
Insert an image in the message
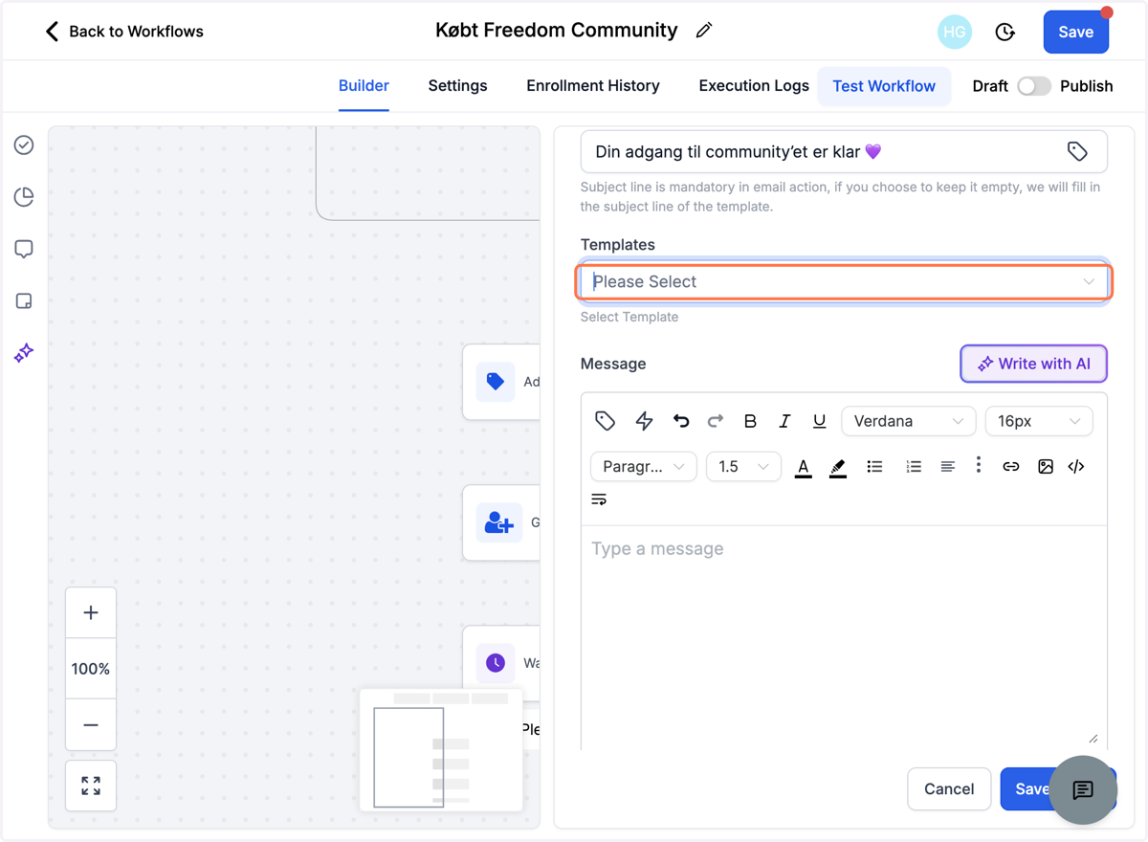(1046, 467)
